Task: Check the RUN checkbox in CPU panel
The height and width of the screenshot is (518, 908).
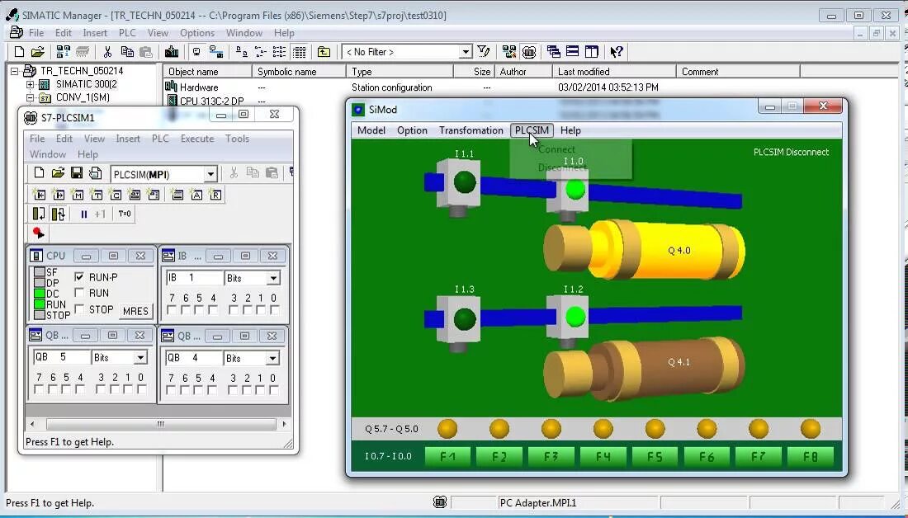Action: [x=79, y=294]
